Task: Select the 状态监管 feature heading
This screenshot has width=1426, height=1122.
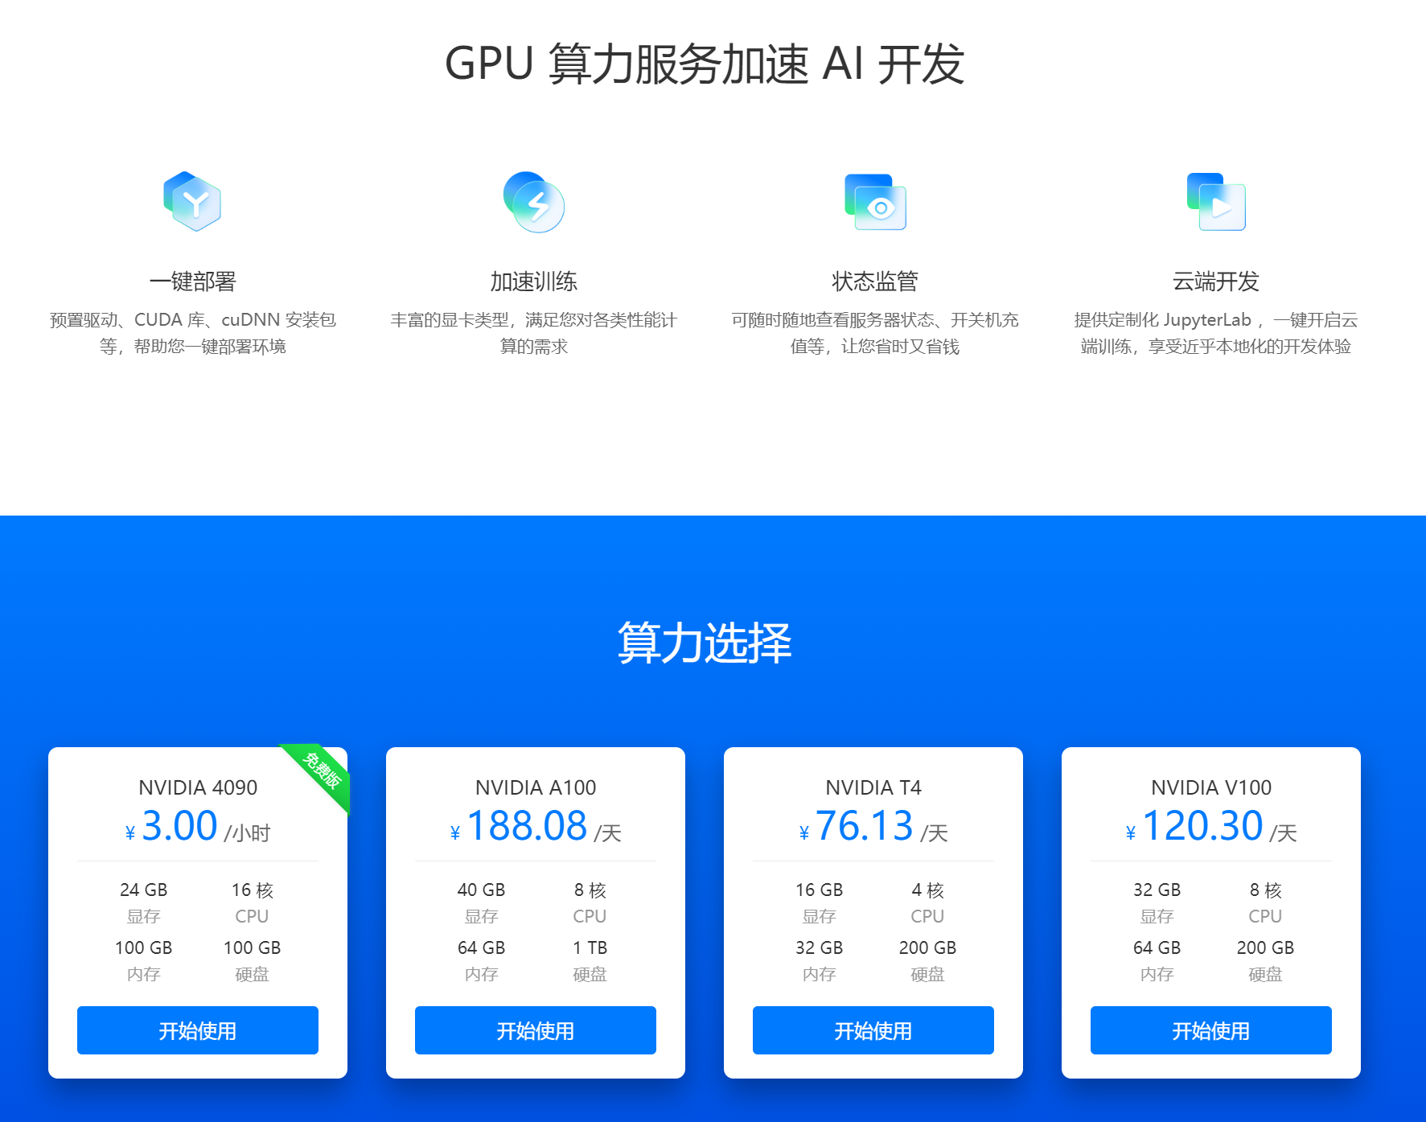Action: [875, 282]
